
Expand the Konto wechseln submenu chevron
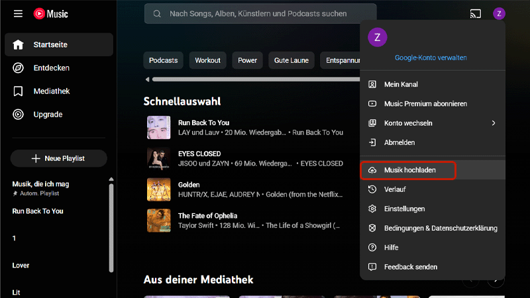[494, 123]
